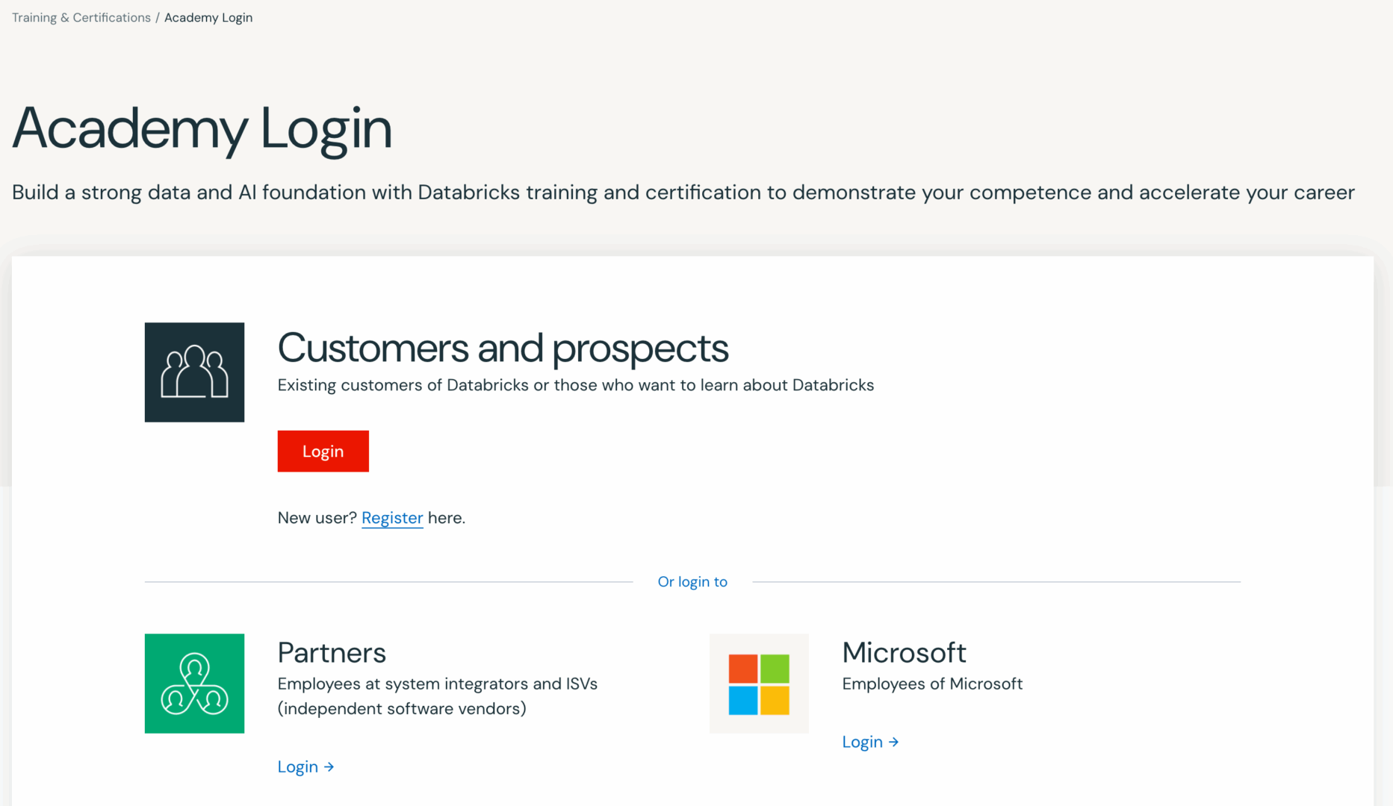Open the Training & Certifications breadcrumb link
The image size is (1393, 806).
click(80, 17)
